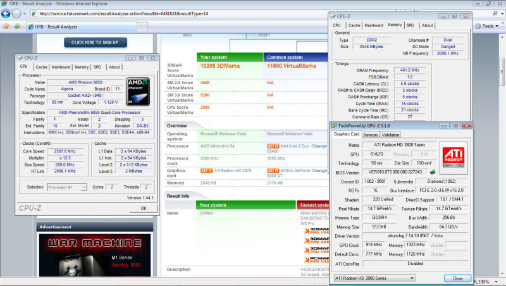Click the GPU-Z title bar icon
The width and height of the screenshot is (506, 286).
pyautogui.click(x=334, y=125)
